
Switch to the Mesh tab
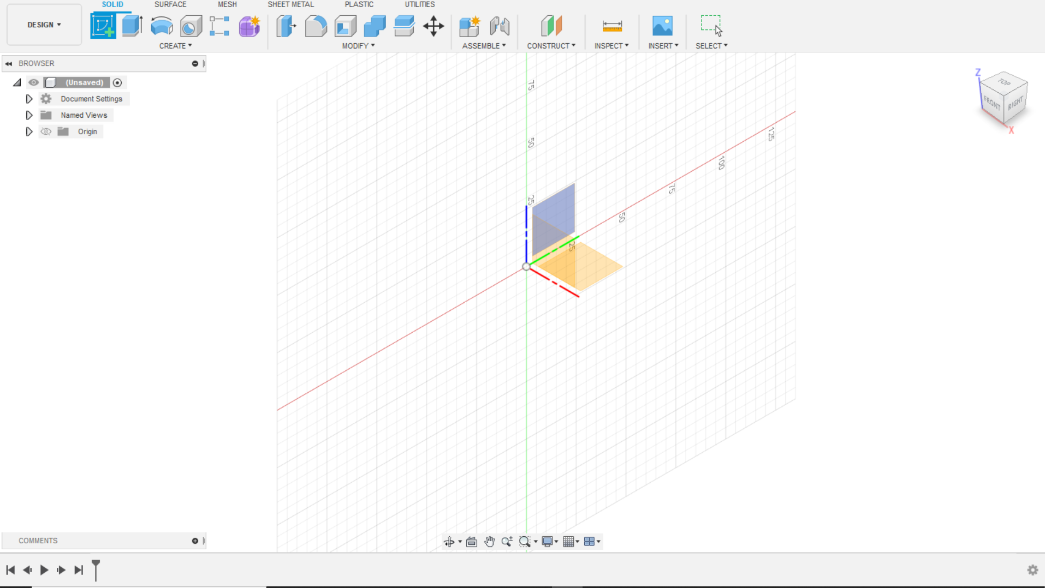(x=227, y=4)
